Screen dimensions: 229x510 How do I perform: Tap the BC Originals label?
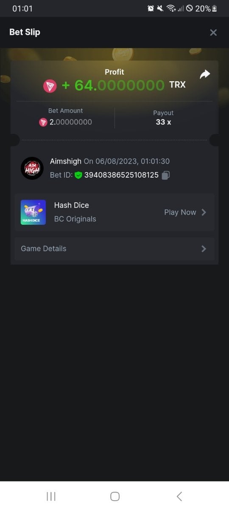[75, 219]
